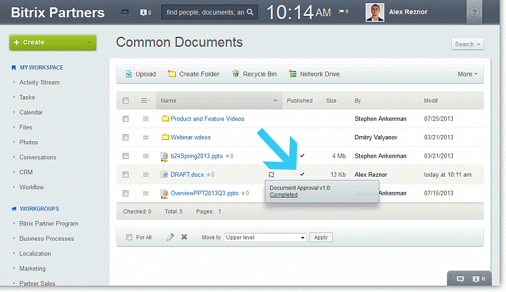
Task: Open the Move to Upper level combo box
Action: (x=265, y=238)
